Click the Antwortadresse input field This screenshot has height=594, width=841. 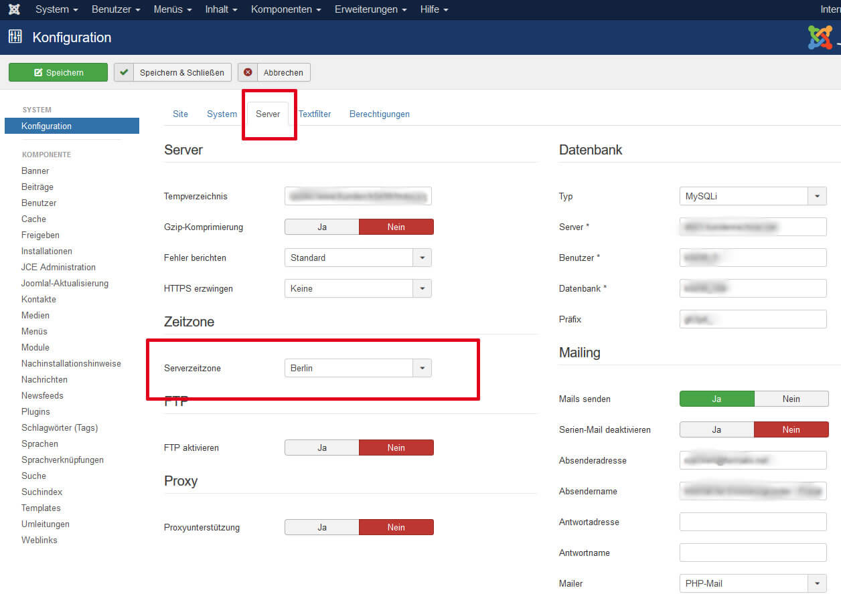point(753,522)
